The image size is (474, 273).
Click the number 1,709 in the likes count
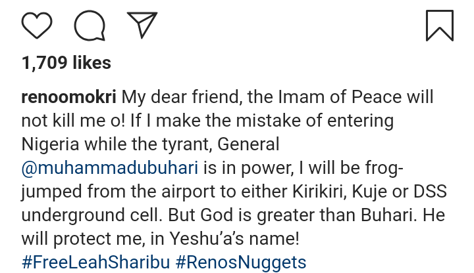[x=45, y=63]
